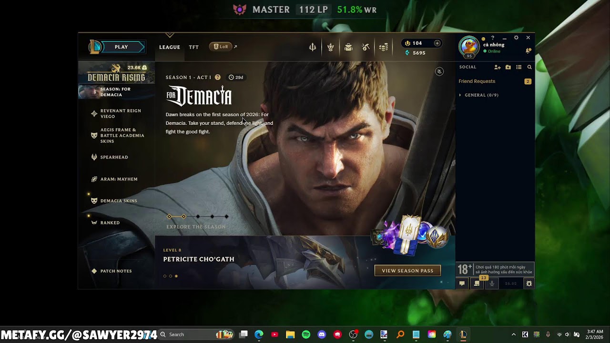The image size is (610, 343).
Task: Open the bug report icon
Action: (529, 283)
